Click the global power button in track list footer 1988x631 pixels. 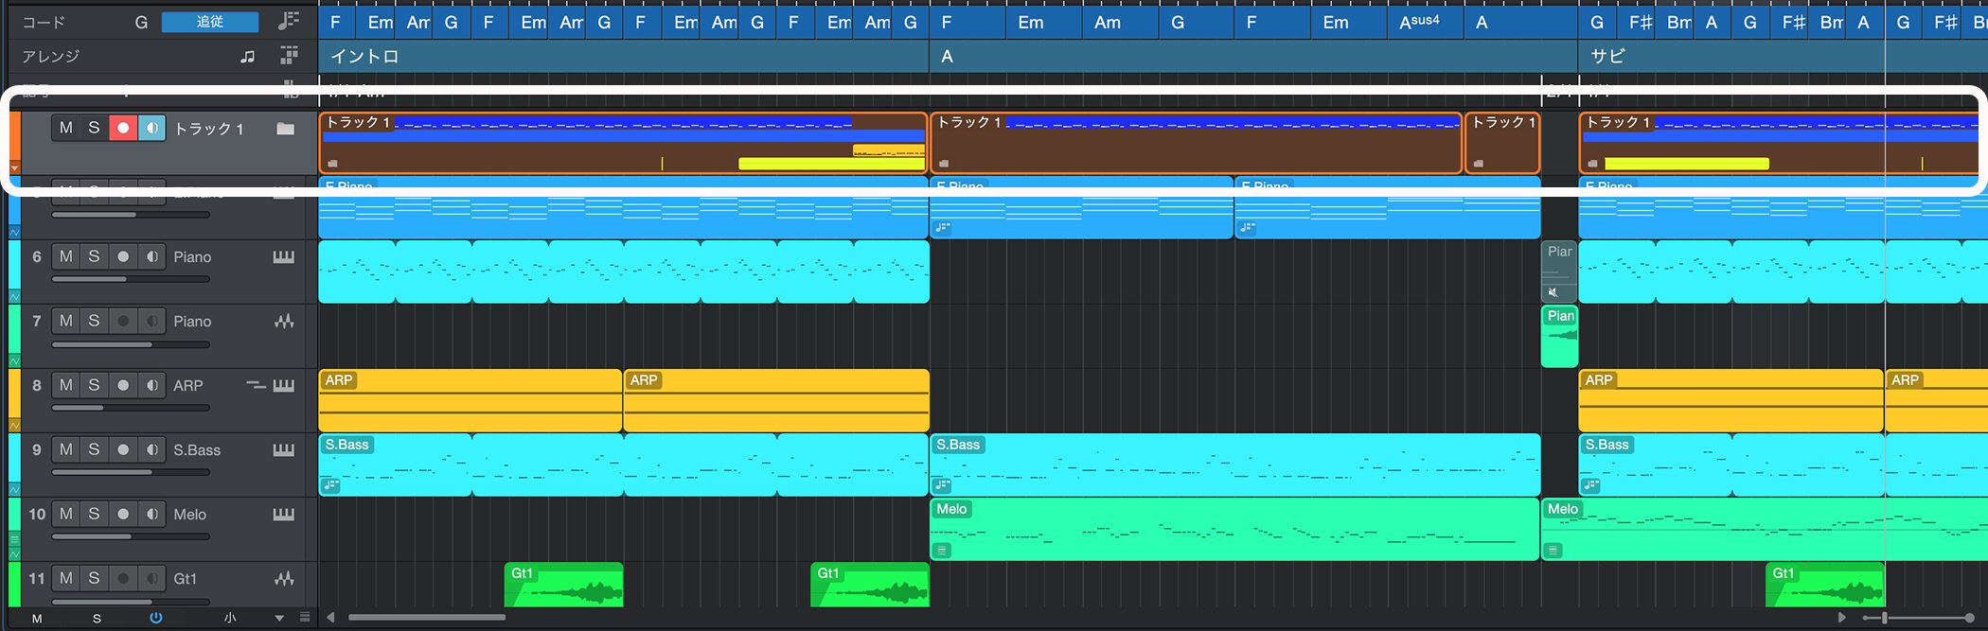(156, 619)
